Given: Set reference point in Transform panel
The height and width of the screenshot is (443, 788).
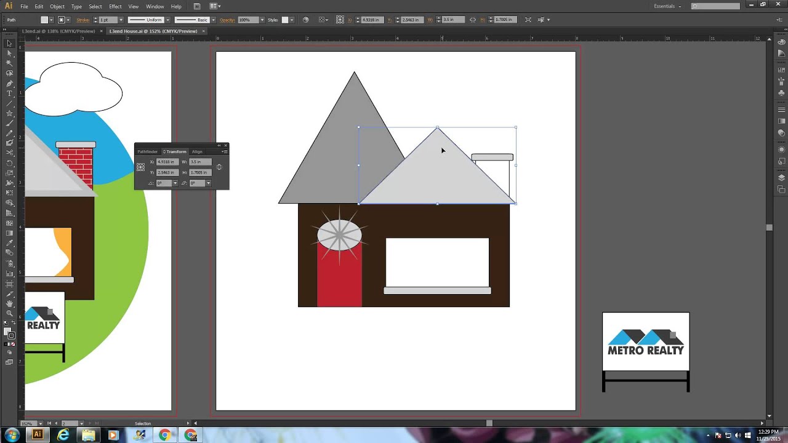Looking at the screenshot, I should pos(140,167).
